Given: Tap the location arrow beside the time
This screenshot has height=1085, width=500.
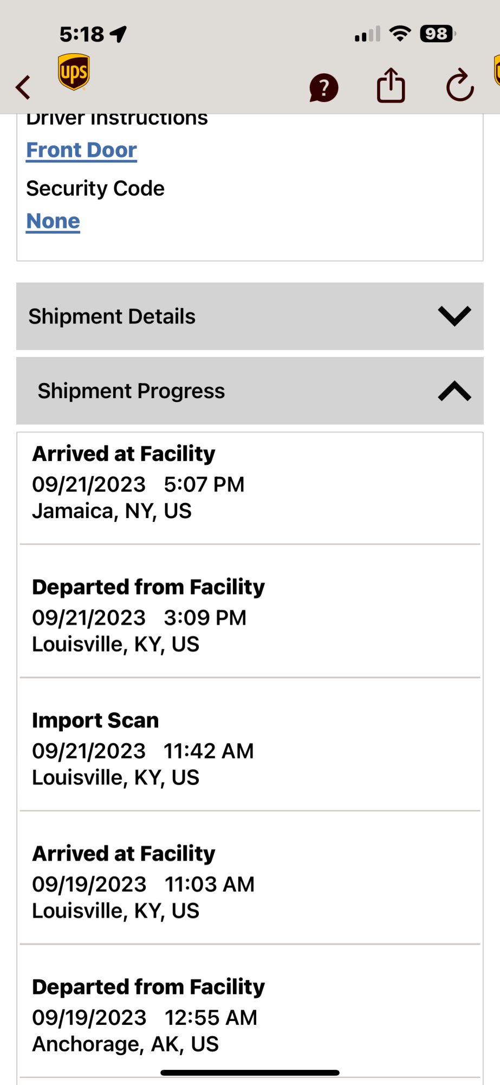Looking at the screenshot, I should point(119,34).
